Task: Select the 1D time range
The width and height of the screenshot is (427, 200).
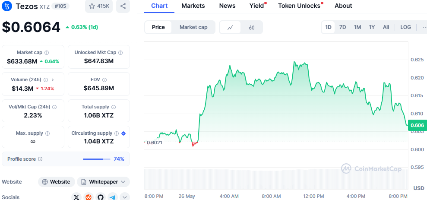Action: click(328, 27)
